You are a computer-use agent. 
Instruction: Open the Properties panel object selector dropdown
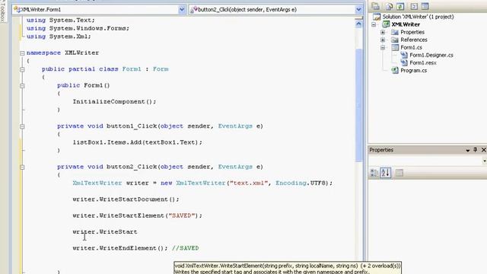[485, 161]
